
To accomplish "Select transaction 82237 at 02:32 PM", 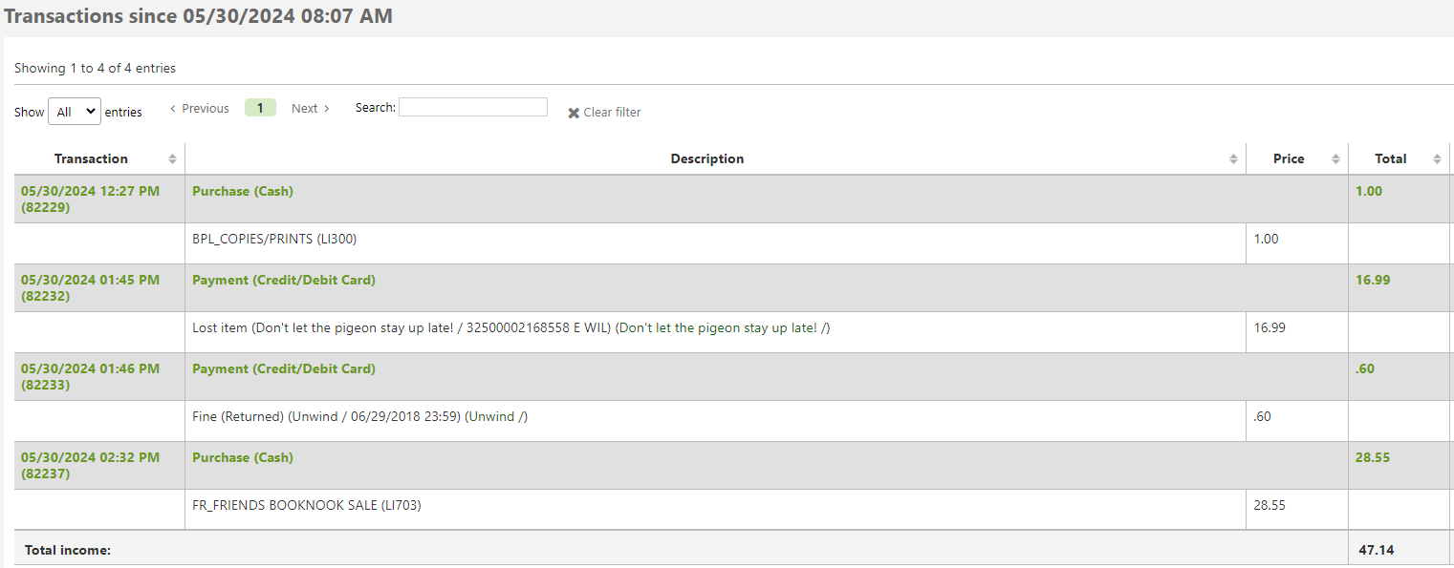I will (x=90, y=465).
